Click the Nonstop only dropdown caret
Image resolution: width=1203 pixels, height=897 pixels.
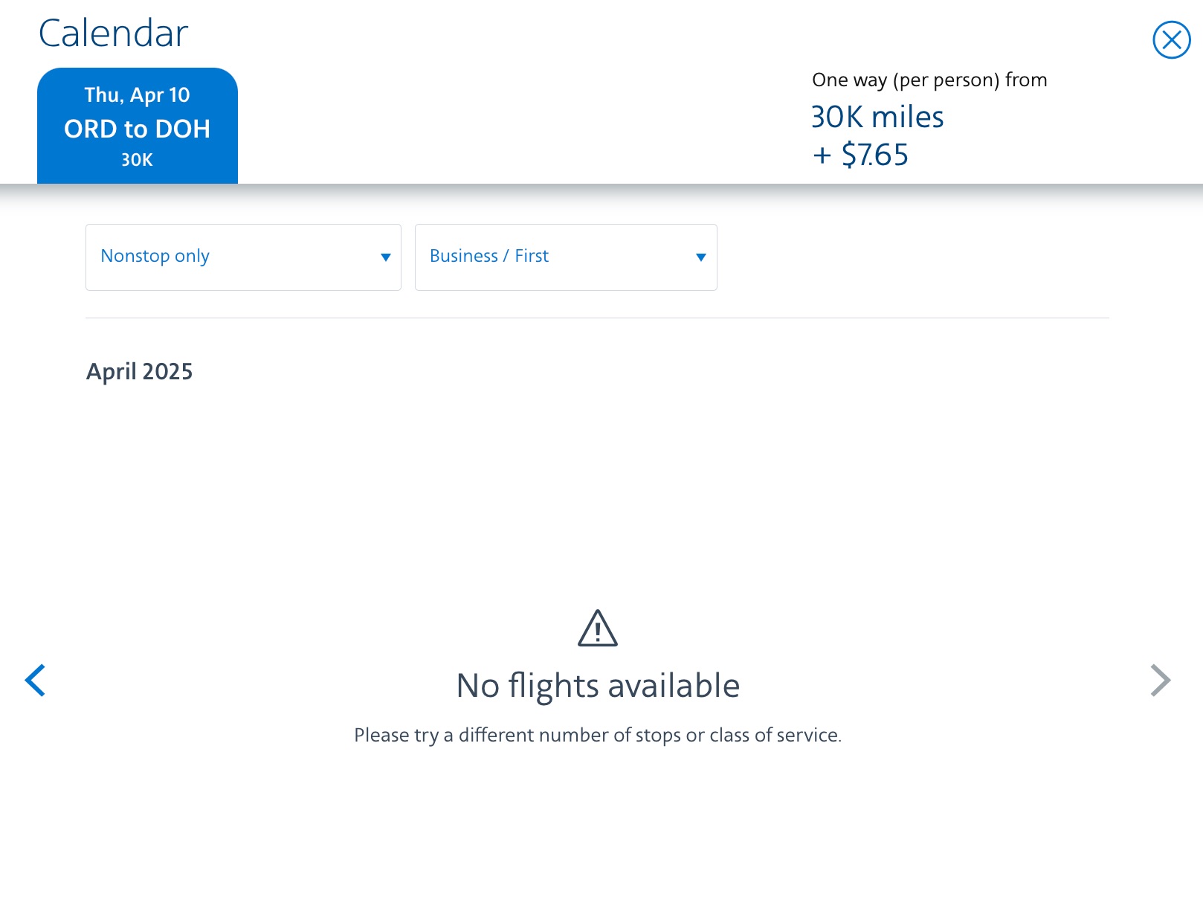point(386,257)
